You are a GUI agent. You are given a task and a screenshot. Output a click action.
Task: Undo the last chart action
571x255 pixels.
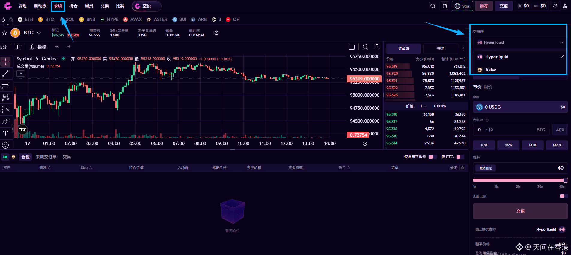coord(57,47)
